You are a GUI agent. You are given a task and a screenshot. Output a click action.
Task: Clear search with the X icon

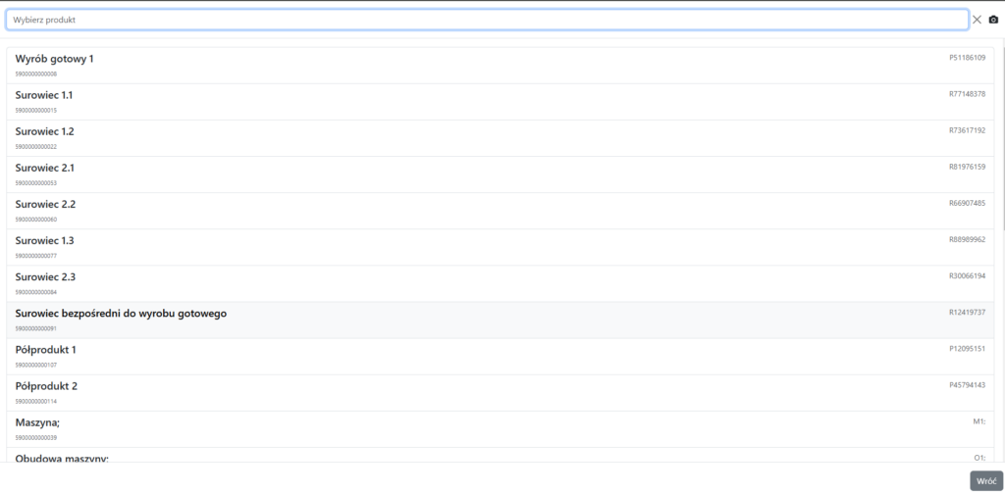click(x=977, y=20)
